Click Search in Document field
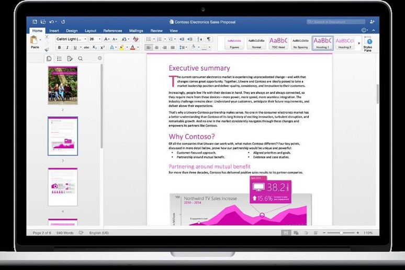The height and width of the screenshot is (270, 405). click(x=336, y=21)
